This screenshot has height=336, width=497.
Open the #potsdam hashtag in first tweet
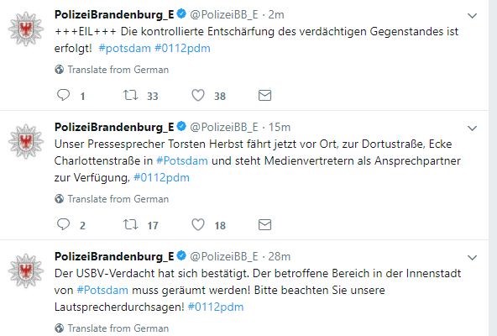[124, 48]
